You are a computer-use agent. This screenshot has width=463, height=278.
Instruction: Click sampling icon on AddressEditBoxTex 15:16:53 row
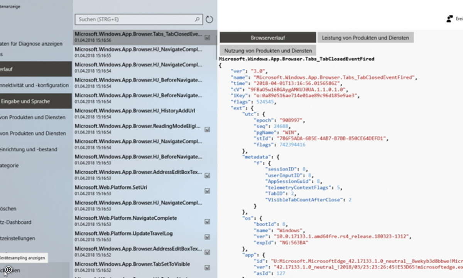coord(207,176)
